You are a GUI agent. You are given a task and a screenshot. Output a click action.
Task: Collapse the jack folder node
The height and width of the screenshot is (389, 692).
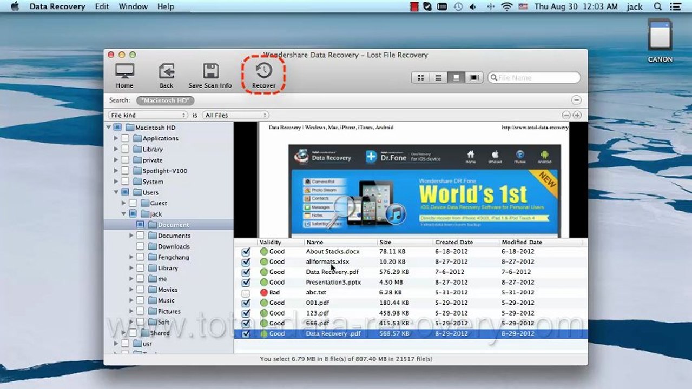(x=123, y=214)
